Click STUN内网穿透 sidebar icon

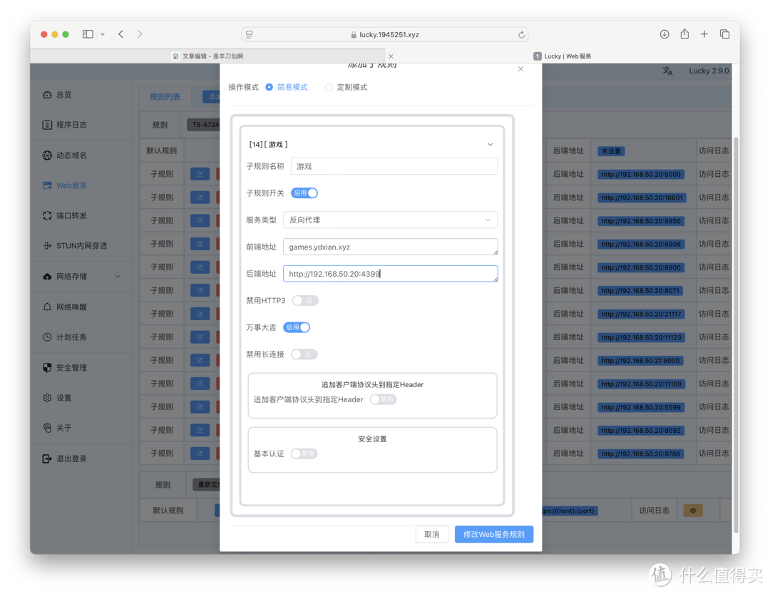pyautogui.click(x=47, y=245)
